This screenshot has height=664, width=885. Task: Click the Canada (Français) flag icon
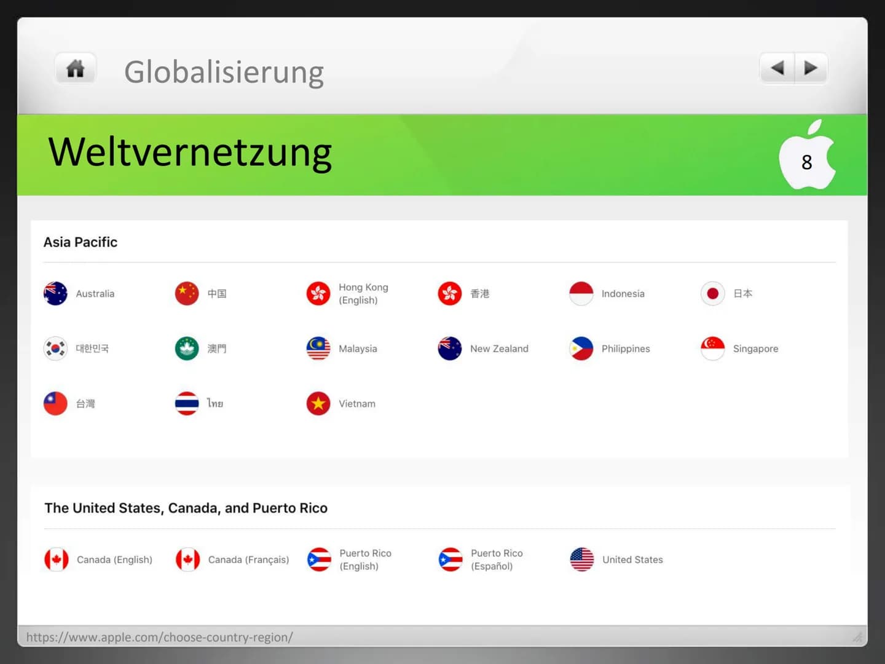pos(188,559)
